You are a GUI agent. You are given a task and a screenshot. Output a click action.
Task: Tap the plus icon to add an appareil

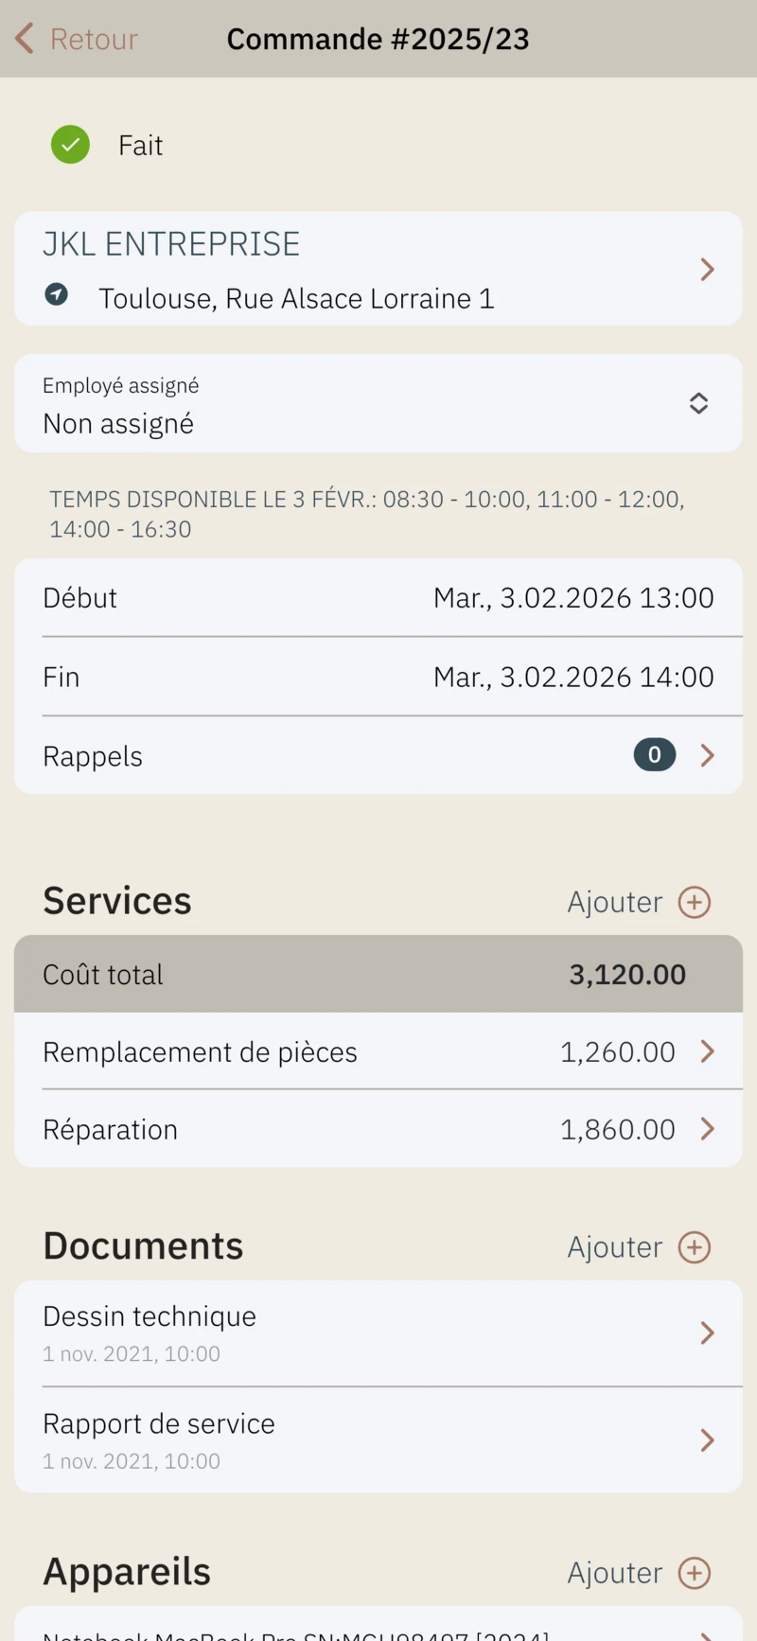pyautogui.click(x=695, y=1573)
